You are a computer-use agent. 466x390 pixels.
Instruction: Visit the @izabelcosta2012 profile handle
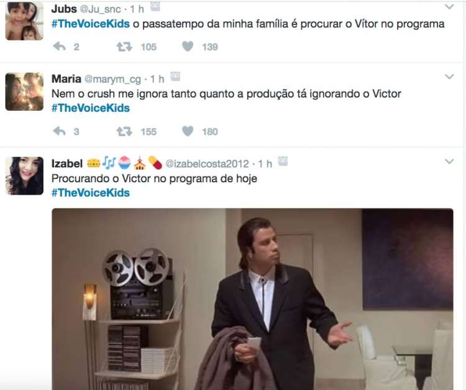207,164
